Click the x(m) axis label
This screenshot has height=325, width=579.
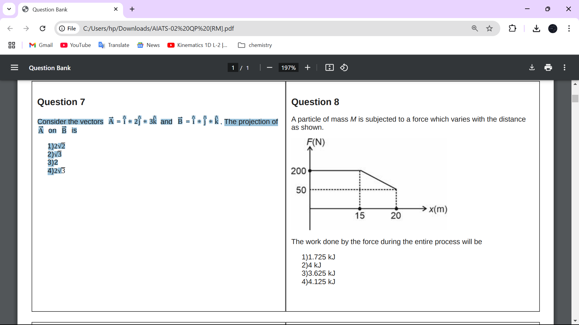(x=438, y=209)
